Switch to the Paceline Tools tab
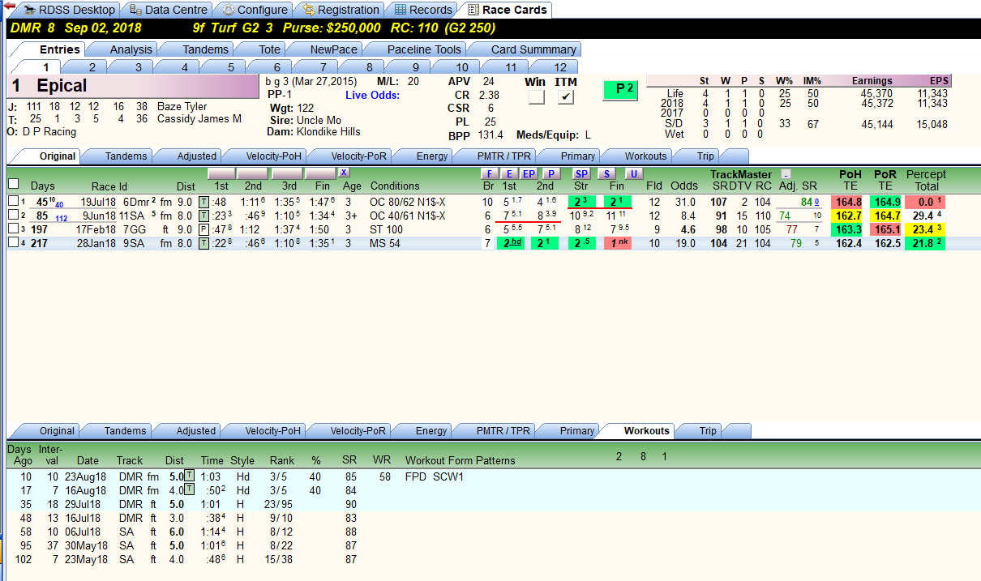The image size is (981, 581). point(424,49)
